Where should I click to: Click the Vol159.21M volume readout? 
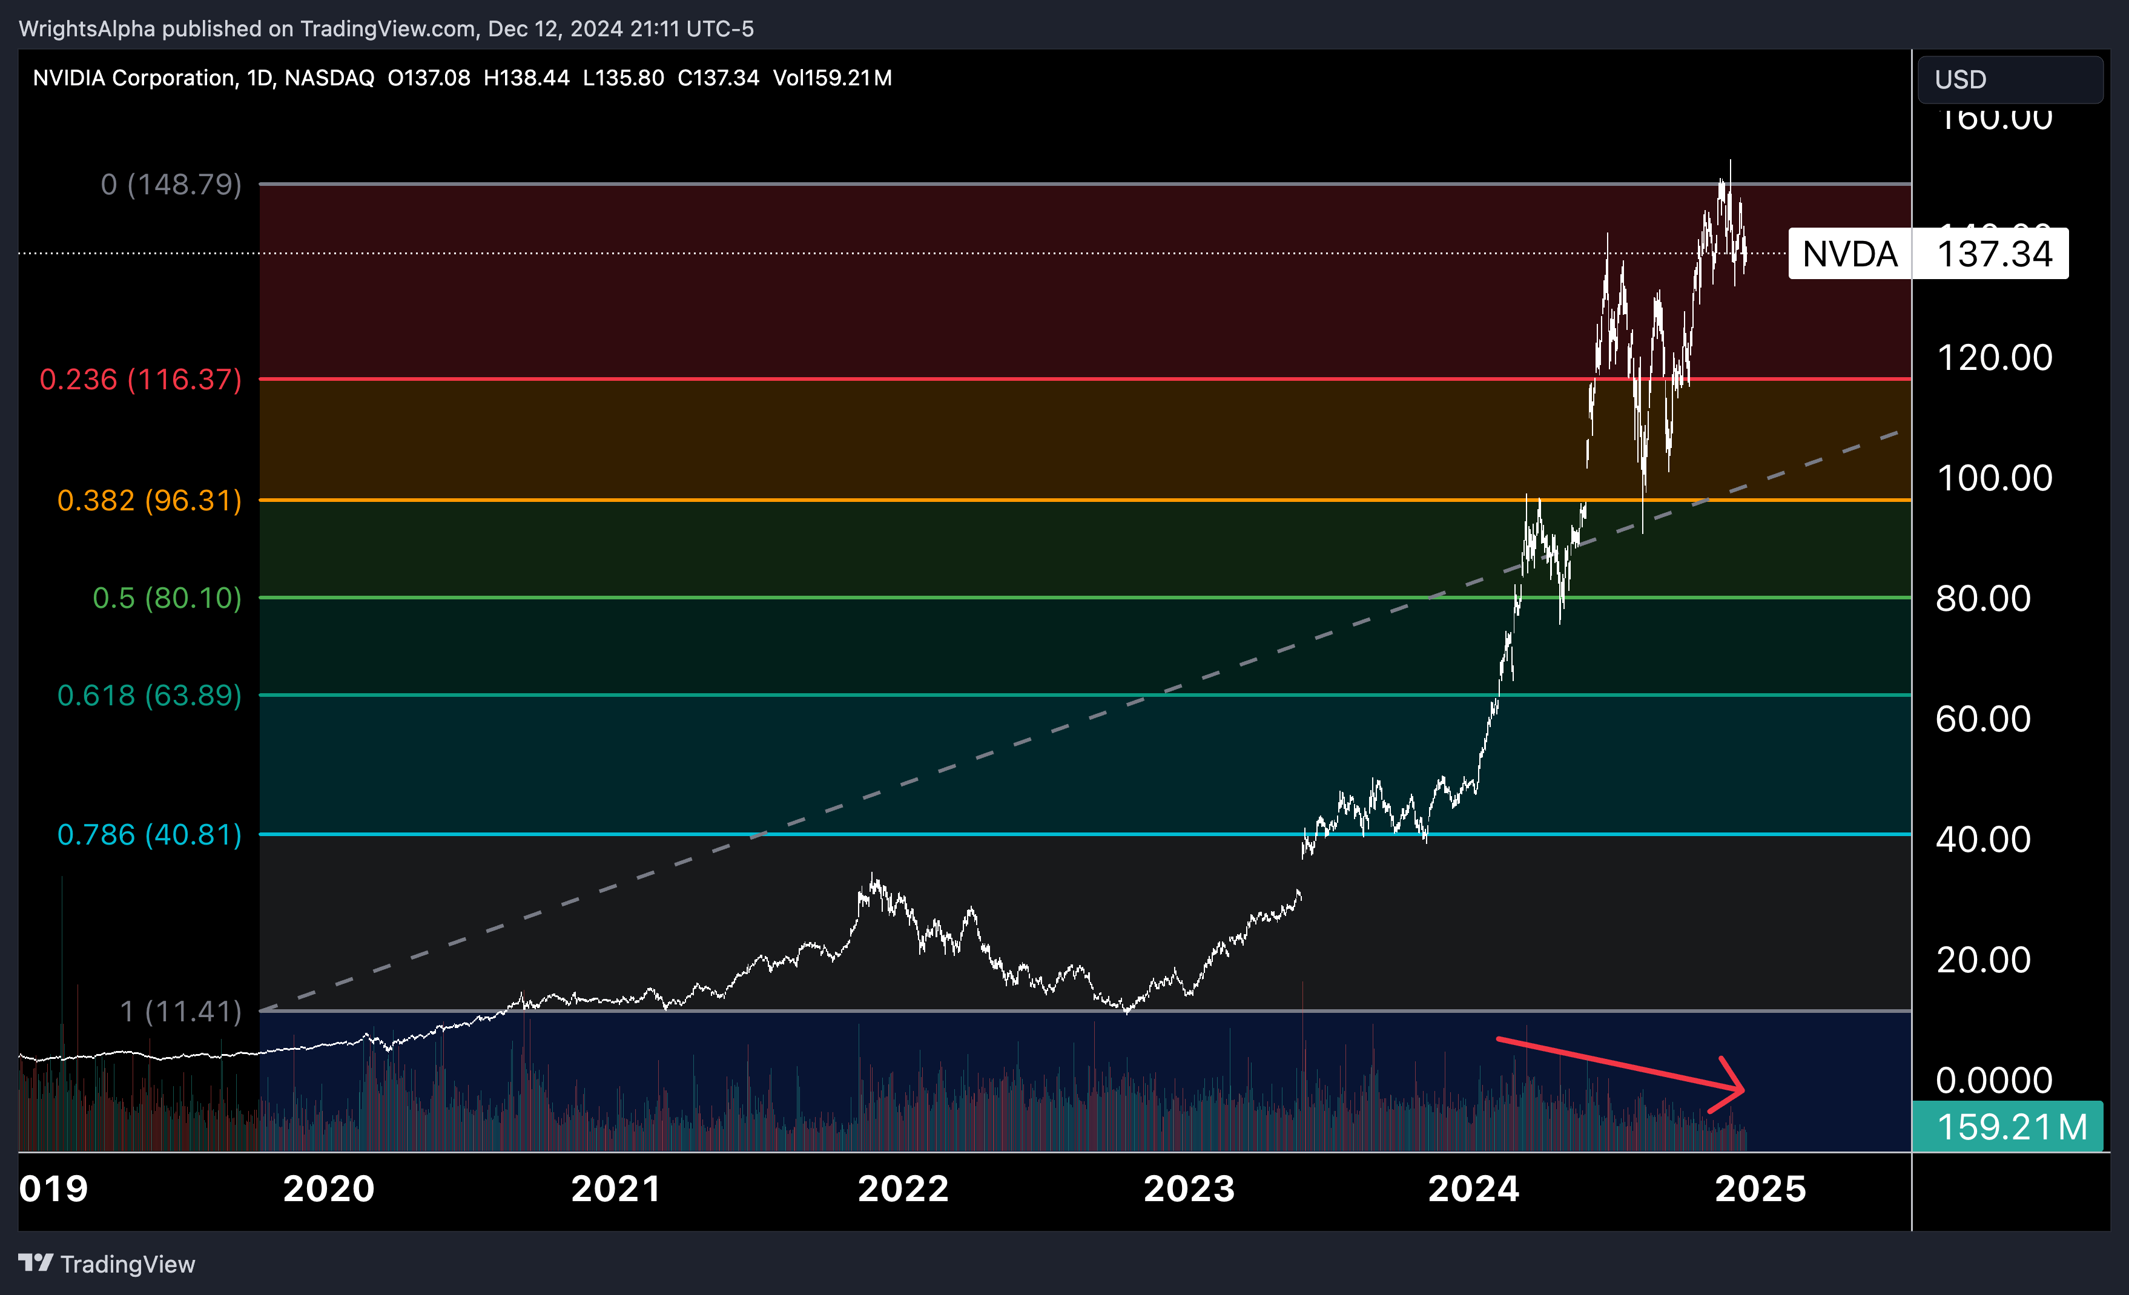pos(832,77)
